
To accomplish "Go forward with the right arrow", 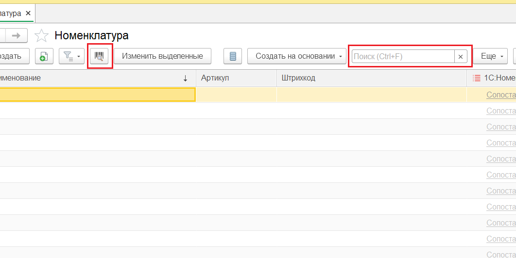I will [17, 35].
